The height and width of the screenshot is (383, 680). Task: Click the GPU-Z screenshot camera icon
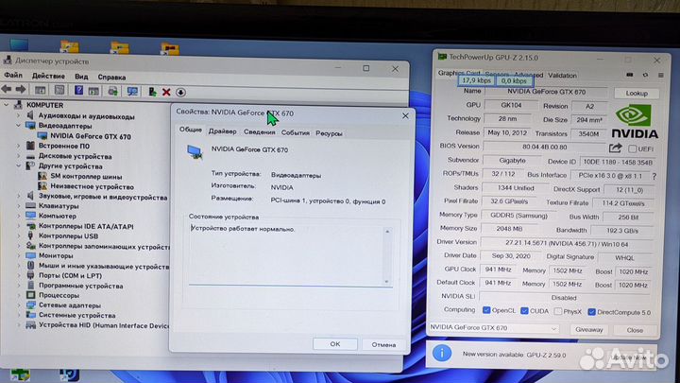coord(630,75)
